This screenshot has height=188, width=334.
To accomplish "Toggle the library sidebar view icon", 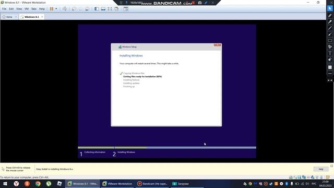I will [x=97, y=9].
